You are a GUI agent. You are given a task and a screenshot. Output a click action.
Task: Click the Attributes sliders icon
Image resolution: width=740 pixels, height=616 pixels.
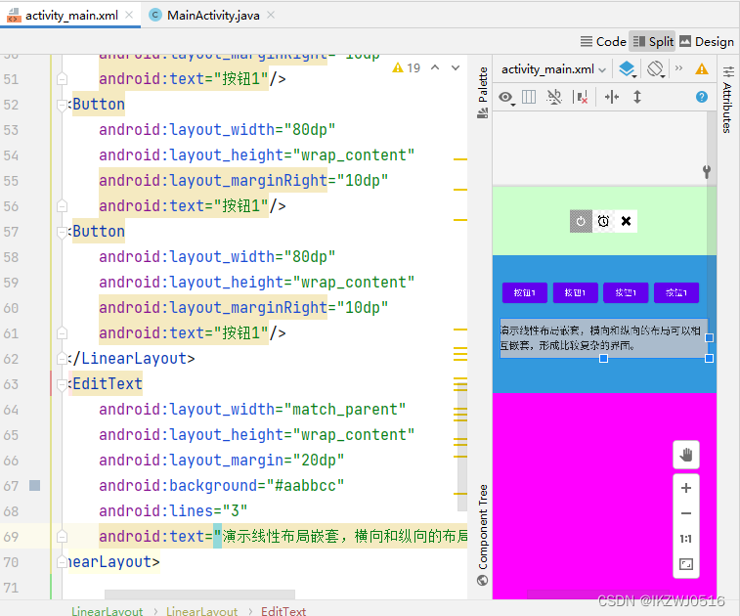click(x=728, y=71)
